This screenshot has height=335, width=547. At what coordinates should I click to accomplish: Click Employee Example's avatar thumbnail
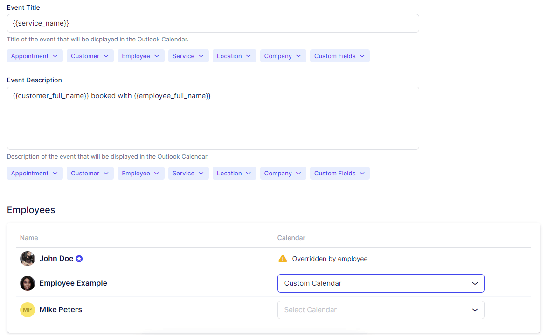(x=27, y=283)
